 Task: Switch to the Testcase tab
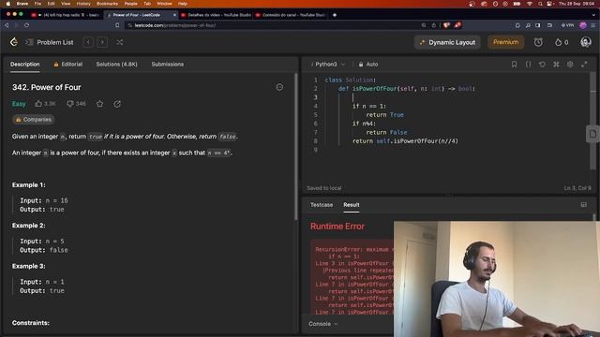(322, 205)
